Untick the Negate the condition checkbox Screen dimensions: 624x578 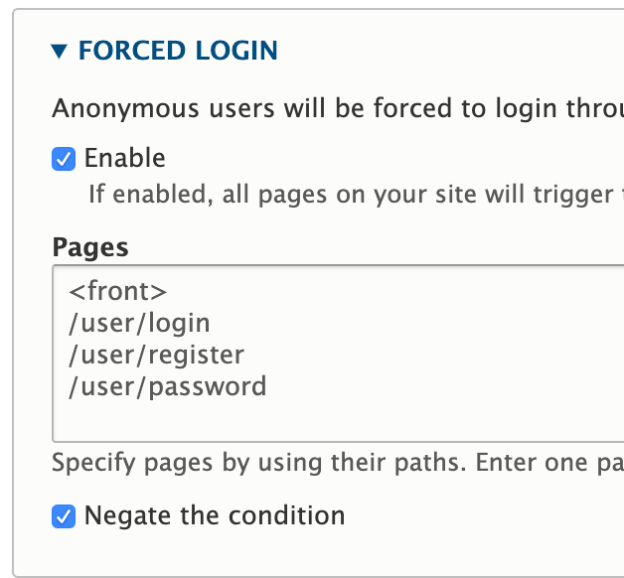click(x=64, y=516)
